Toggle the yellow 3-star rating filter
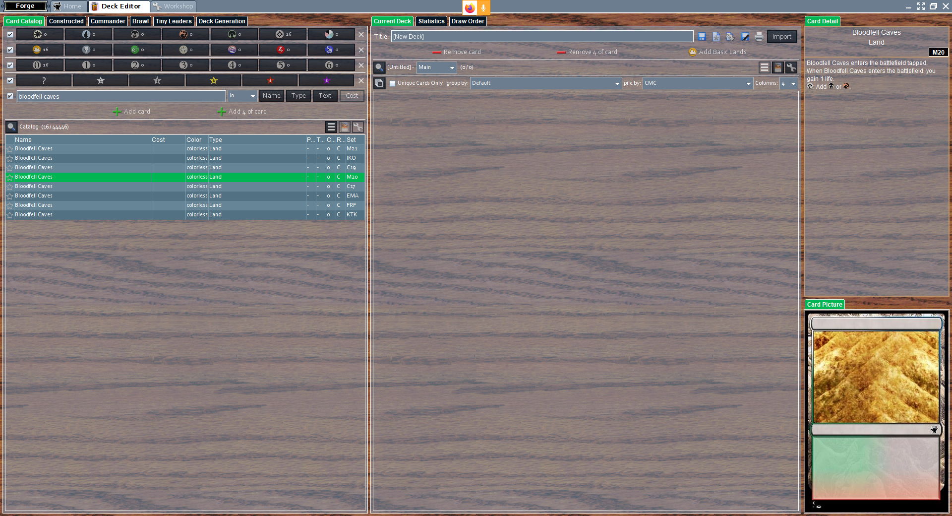 click(x=214, y=80)
